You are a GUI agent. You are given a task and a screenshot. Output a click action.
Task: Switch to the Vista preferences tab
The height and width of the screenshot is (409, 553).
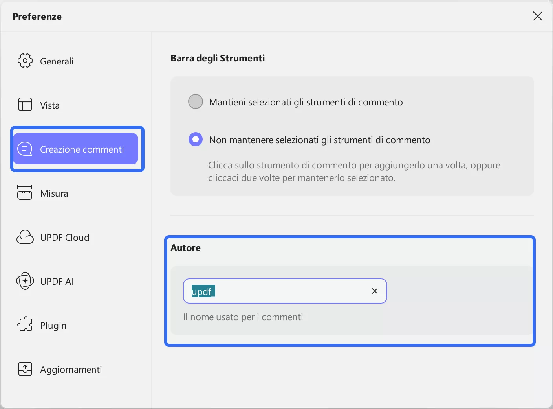pyautogui.click(x=50, y=105)
